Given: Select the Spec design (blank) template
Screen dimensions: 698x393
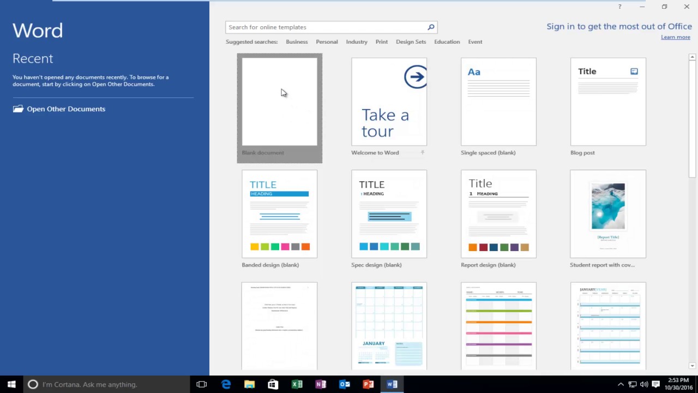Looking at the screenshot, I should [389, 214].
